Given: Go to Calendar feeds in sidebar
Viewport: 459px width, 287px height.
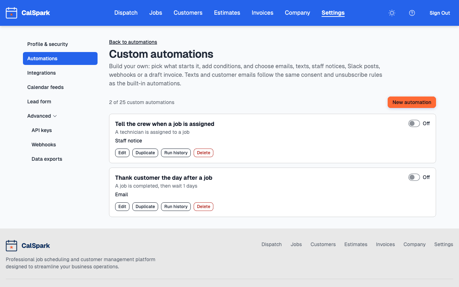Looking at the screenshot, I should pyautogui.click(x=60, y=87).
